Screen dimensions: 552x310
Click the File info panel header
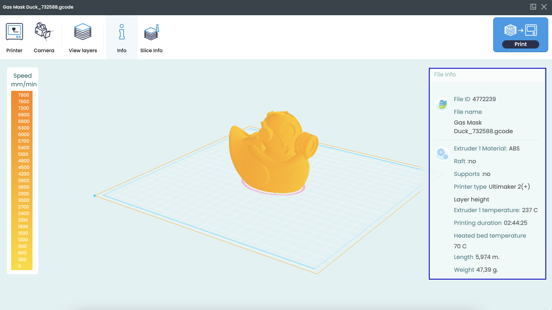point(445,74)
